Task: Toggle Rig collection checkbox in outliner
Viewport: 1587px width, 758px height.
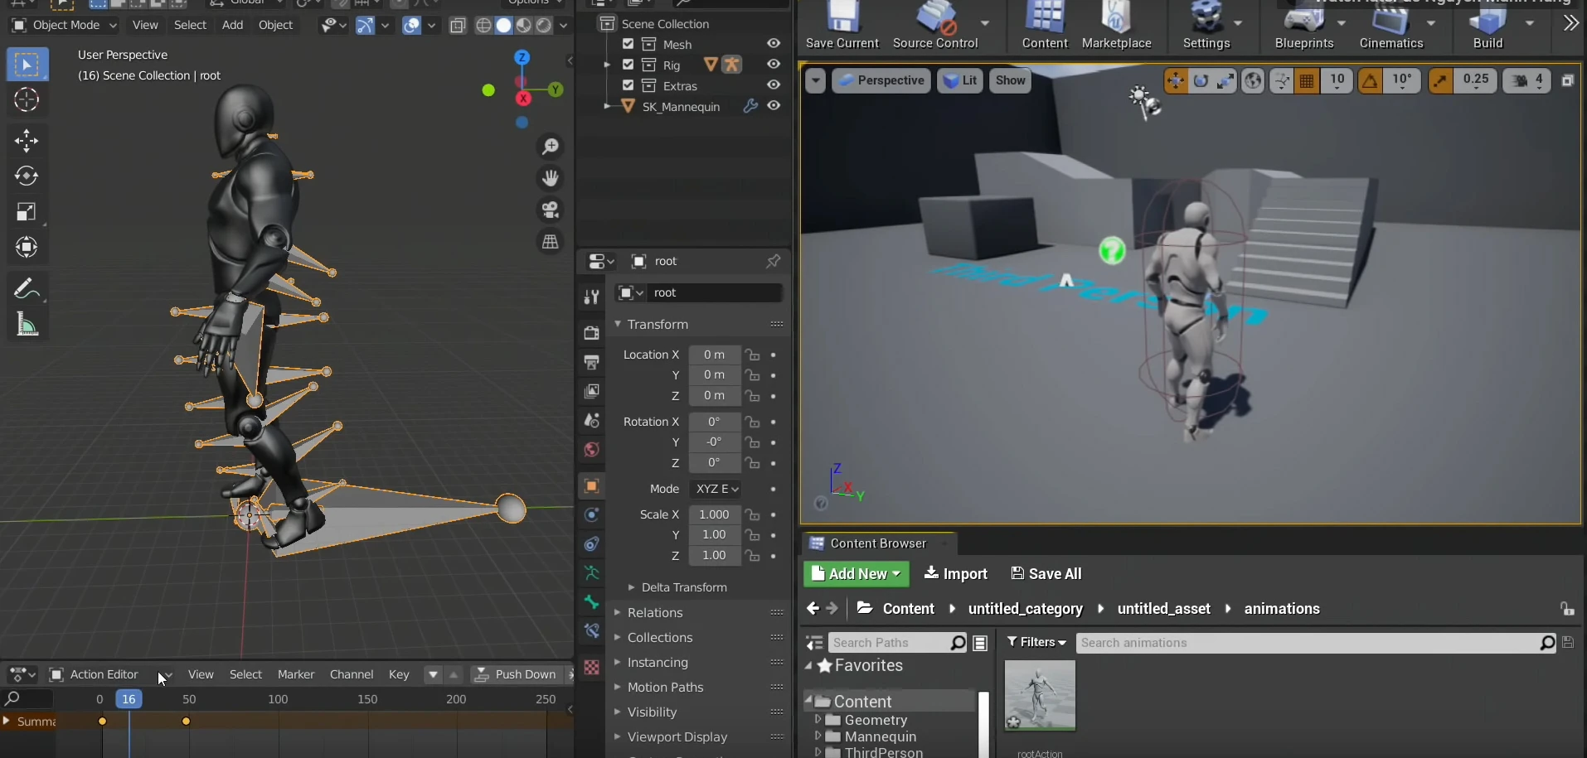Action: pyautogui.click(x=628, y=65)
